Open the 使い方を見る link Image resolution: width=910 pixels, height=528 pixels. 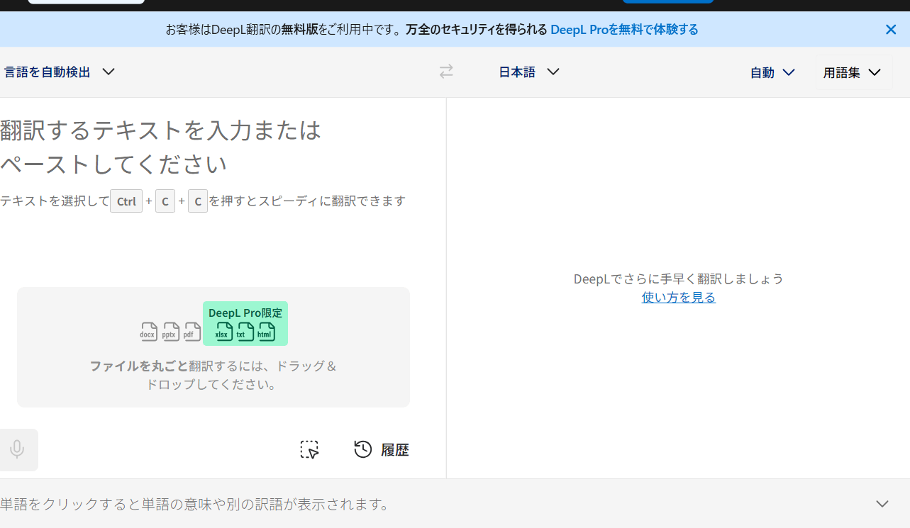679,298
